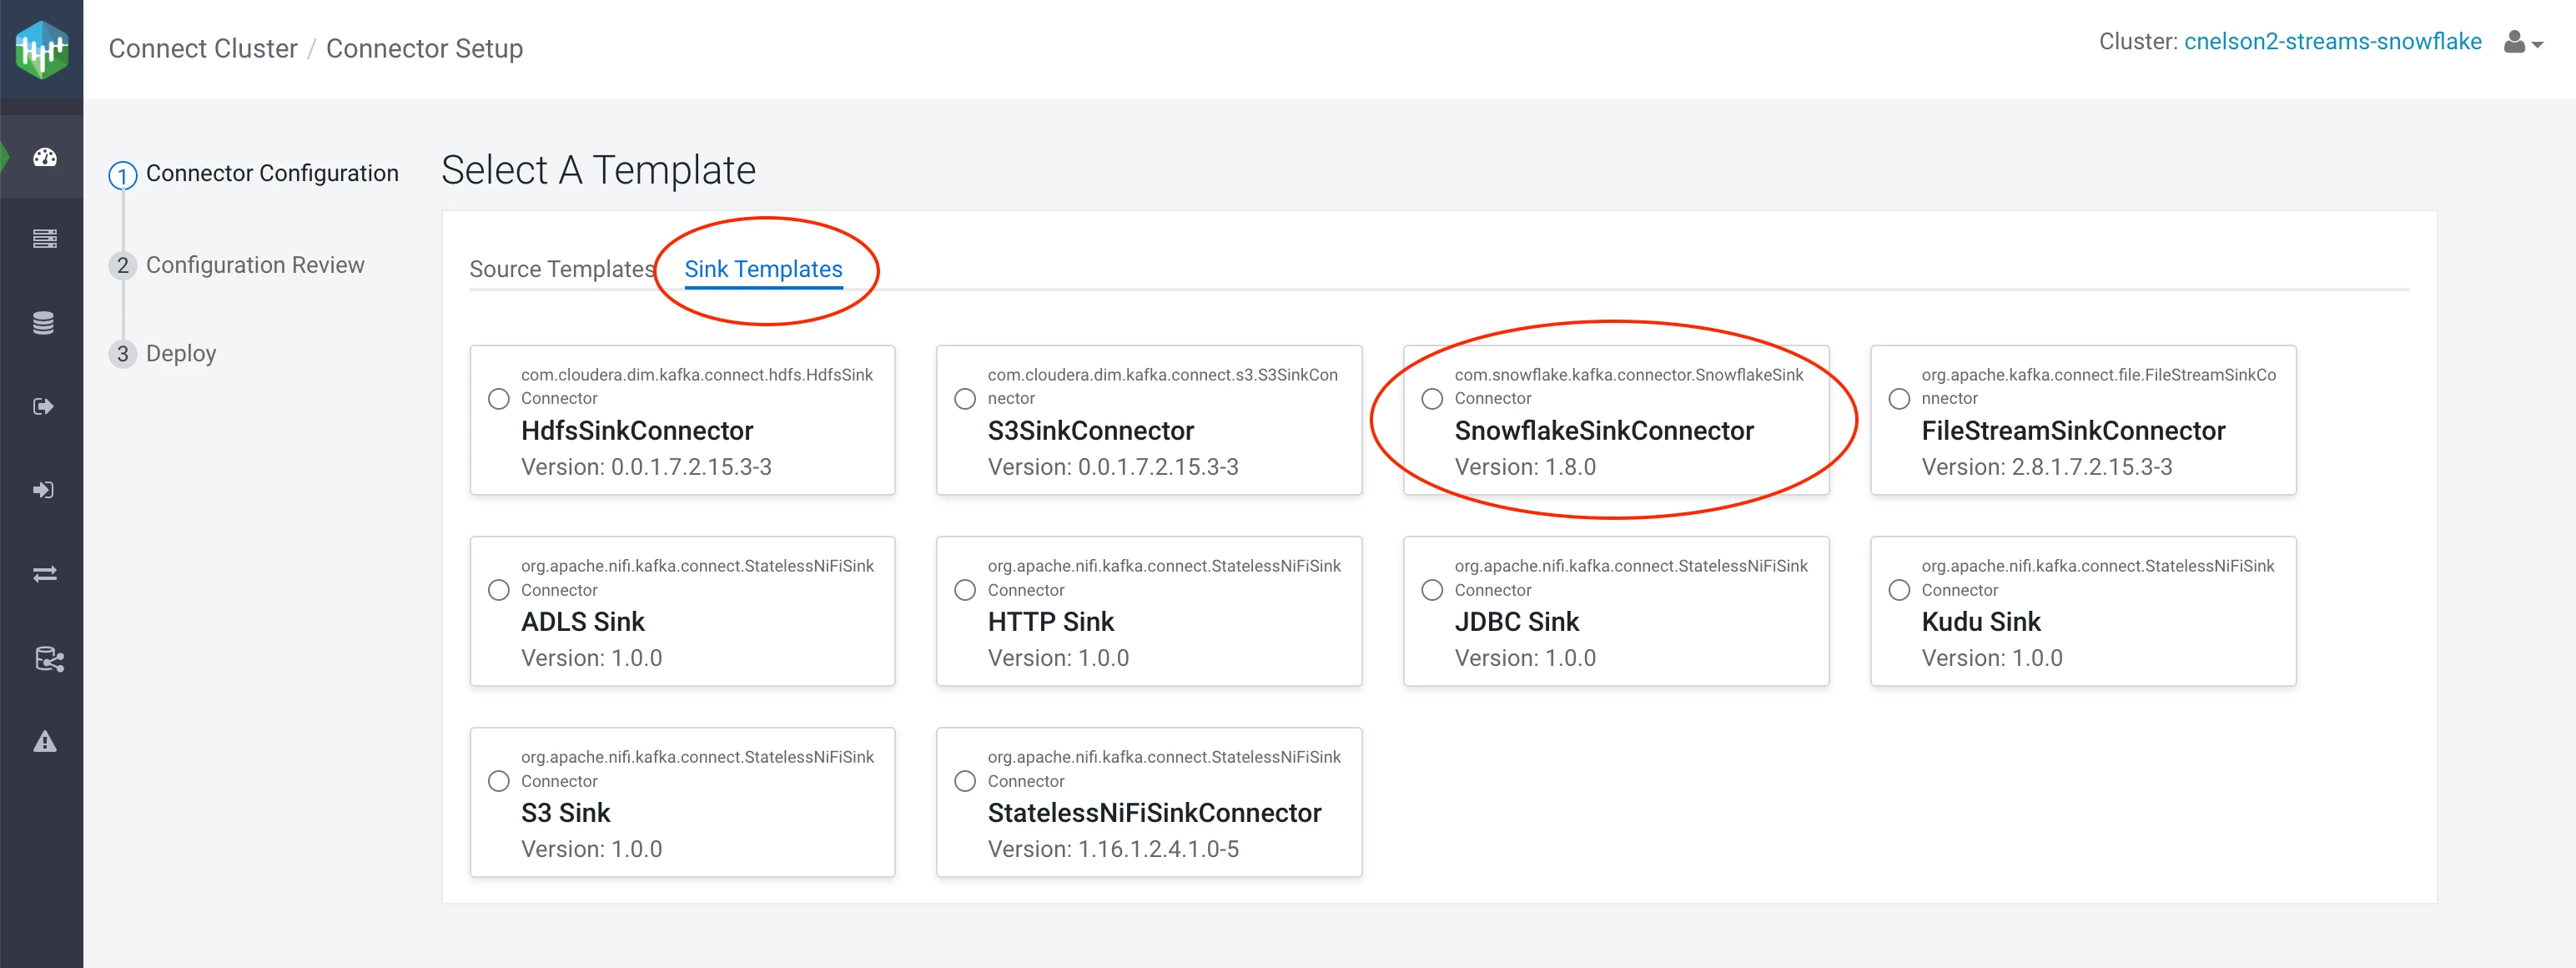Viewport: 2576px width, 968px height.
Task: Open the Alerts warning triangle icon
Action: [x=44, y=742]
